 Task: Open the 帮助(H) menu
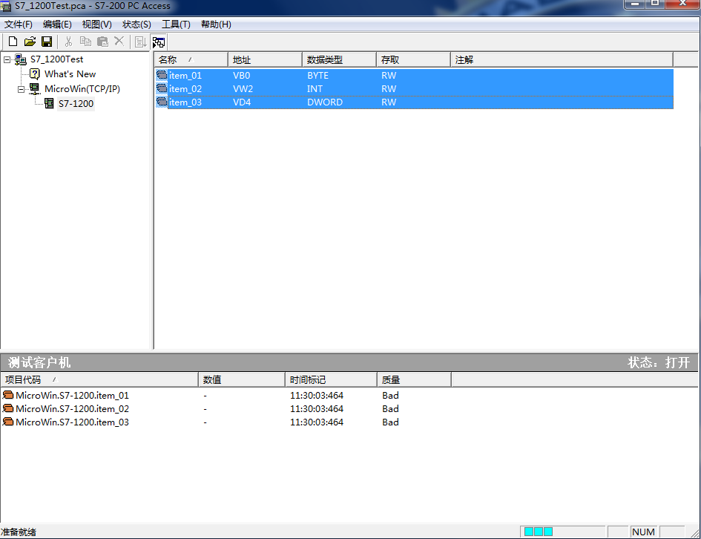(x=216, y=24)
